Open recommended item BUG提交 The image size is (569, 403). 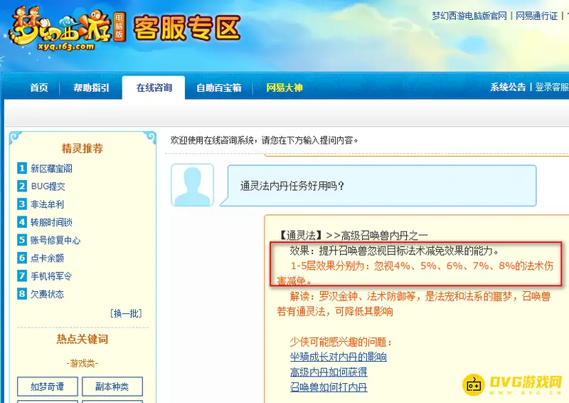pos(48,187)
